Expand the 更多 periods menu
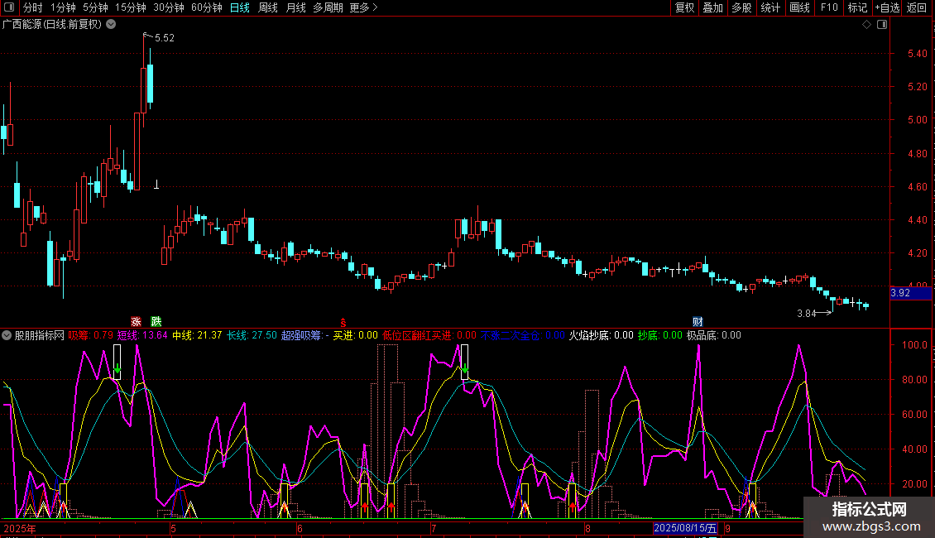Image resolution: width=935 pixels, height=538 pixels. click(x=363, y=7)
